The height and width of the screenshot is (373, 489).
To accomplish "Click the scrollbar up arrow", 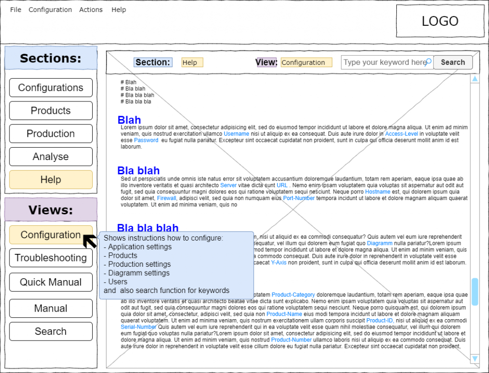I will (x=475, y=79).
